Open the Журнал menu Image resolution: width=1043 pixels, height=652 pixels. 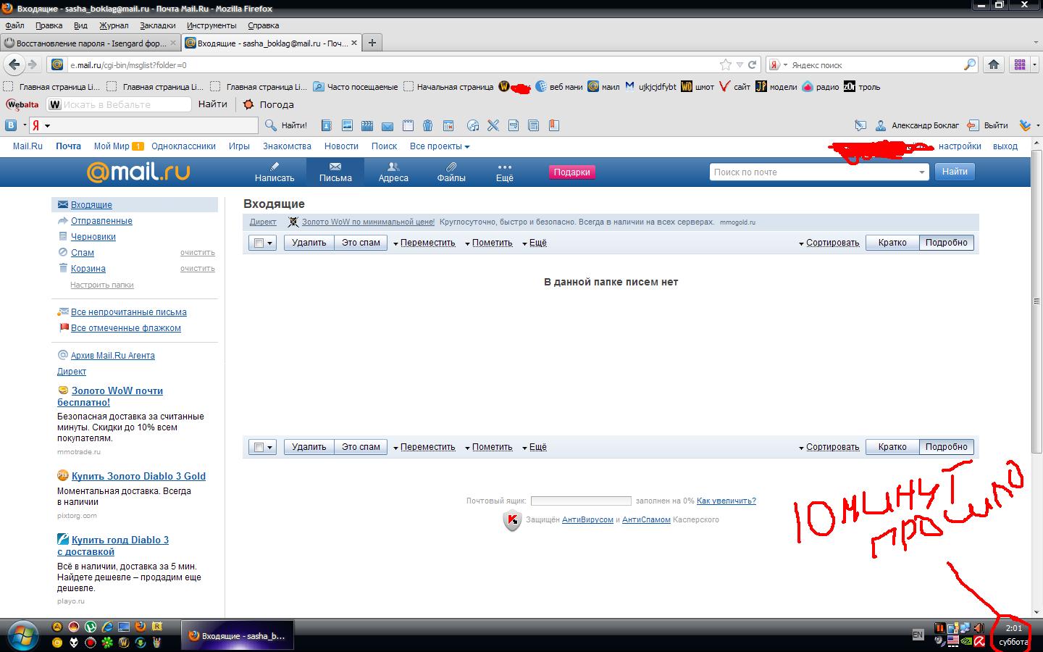(114, 25)
